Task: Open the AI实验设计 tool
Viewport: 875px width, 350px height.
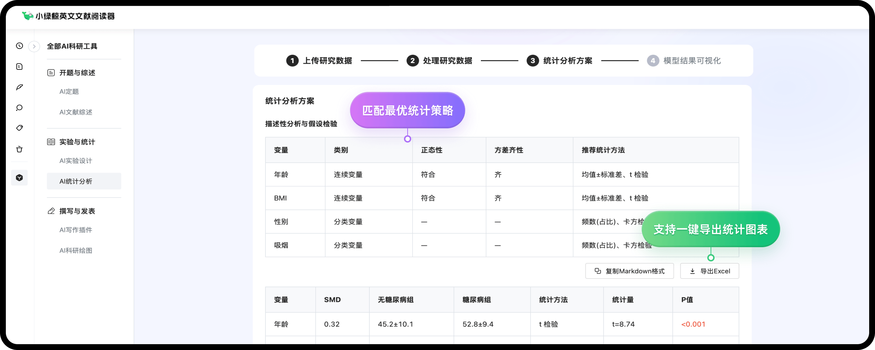Action: 76,161
